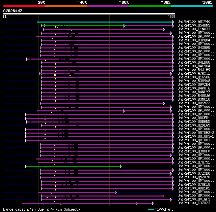This screenshot has width=216, height=212.
Task: Select the UniRef100_Q8IUH3 label
Action: (194, 140)
